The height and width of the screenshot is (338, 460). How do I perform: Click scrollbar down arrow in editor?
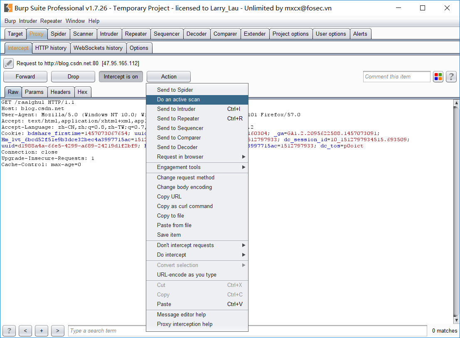(x=456, y=320)
